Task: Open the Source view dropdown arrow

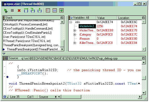Action: [56, 97]
